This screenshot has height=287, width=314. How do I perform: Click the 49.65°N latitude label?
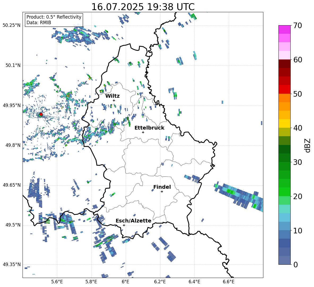(12, 185)
